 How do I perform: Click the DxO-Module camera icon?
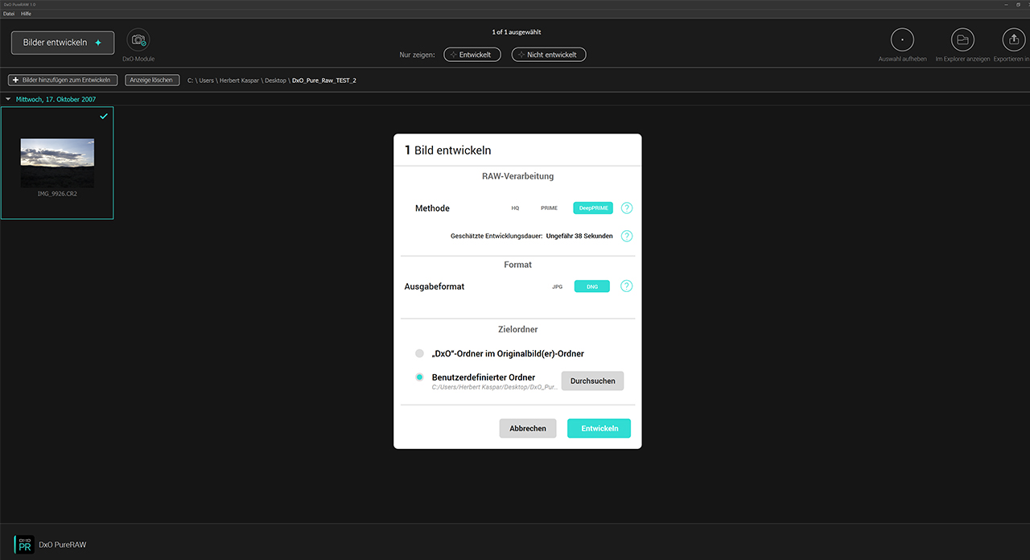point(138,40)
